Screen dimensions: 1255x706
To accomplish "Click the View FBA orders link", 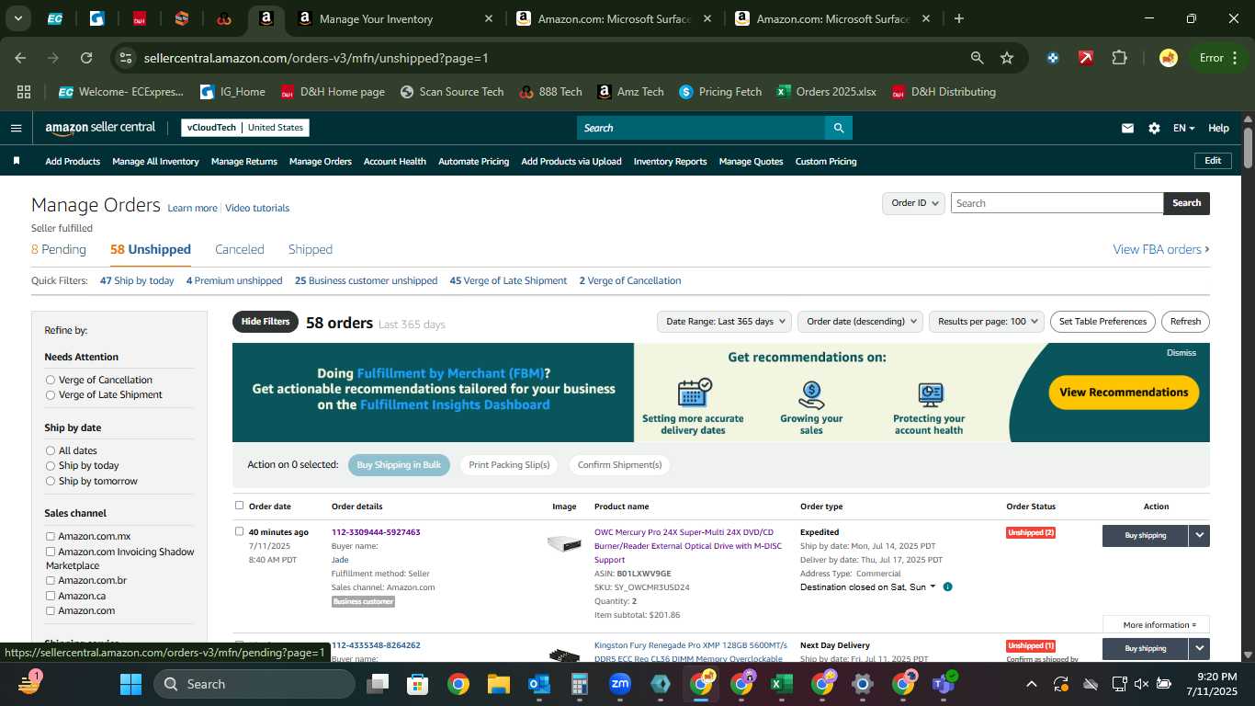I will (1161, 249).
